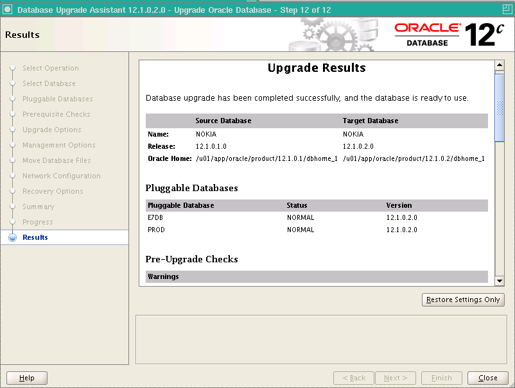Click the Help button
Viewport: 515px width, 388px height.
coord(26,378)
